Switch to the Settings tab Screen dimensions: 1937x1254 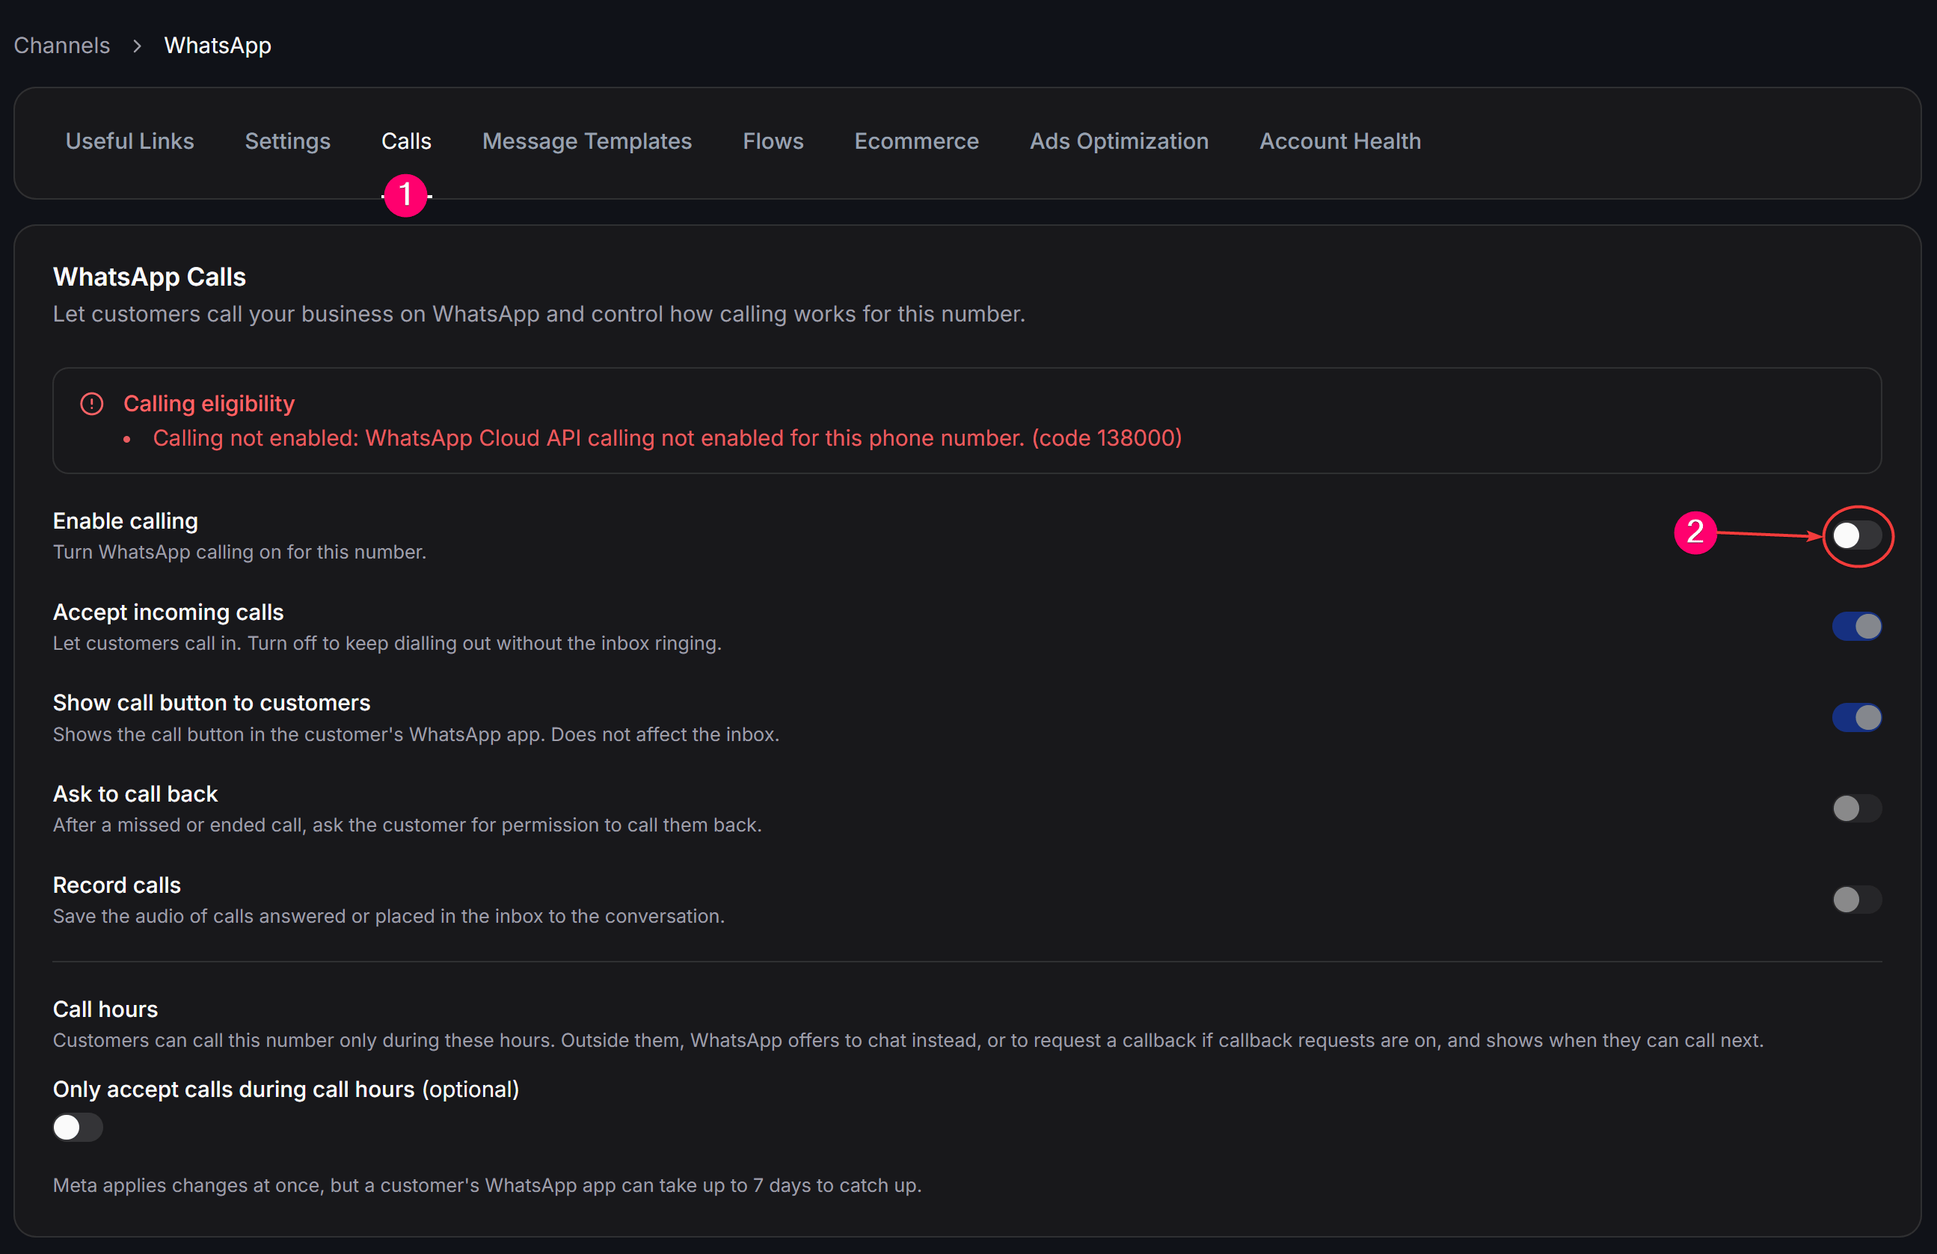click(288, 141)
